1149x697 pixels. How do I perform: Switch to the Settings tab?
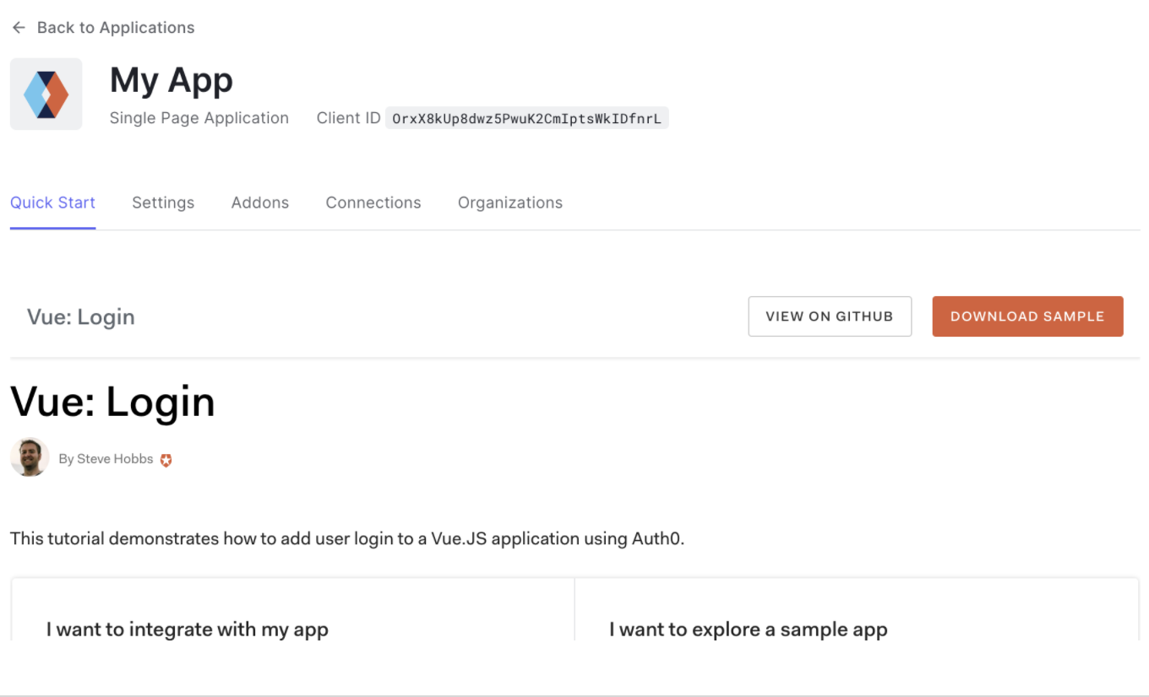tap(163, 203)
